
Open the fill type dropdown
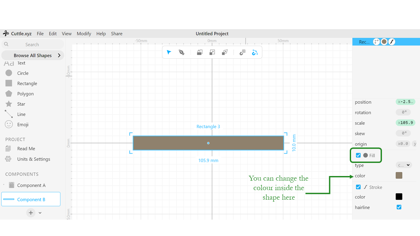tap(404, 165)
